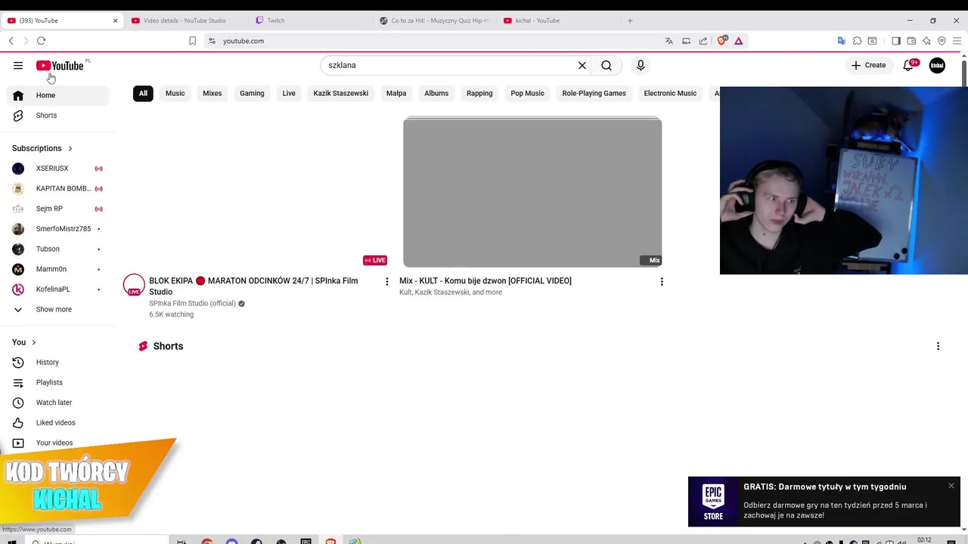Go back with the browser back arrow

point(11,41)
